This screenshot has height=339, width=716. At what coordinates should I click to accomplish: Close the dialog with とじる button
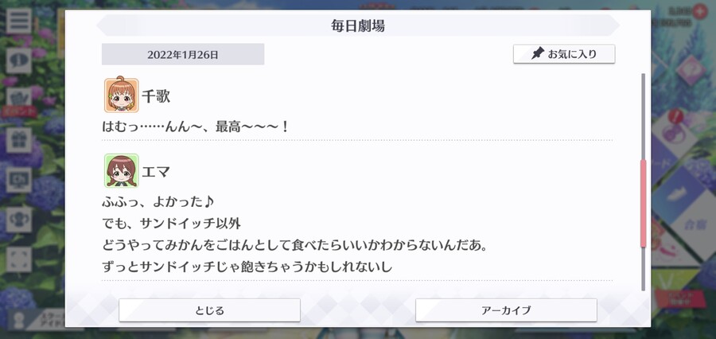[x=209, y=310]
